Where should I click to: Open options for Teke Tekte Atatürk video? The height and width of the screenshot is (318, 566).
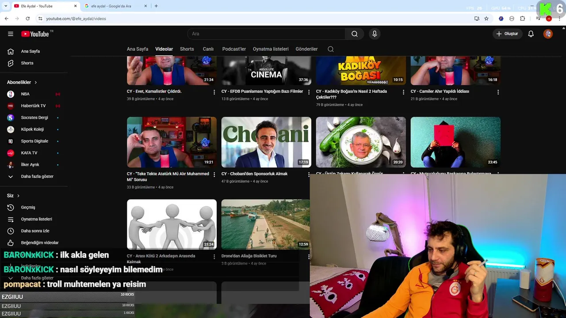coord(214,175)
